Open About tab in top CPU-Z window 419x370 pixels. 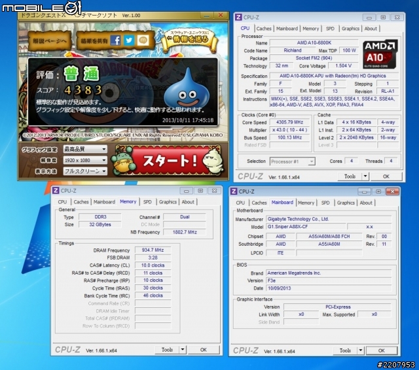tap(371, 29)
